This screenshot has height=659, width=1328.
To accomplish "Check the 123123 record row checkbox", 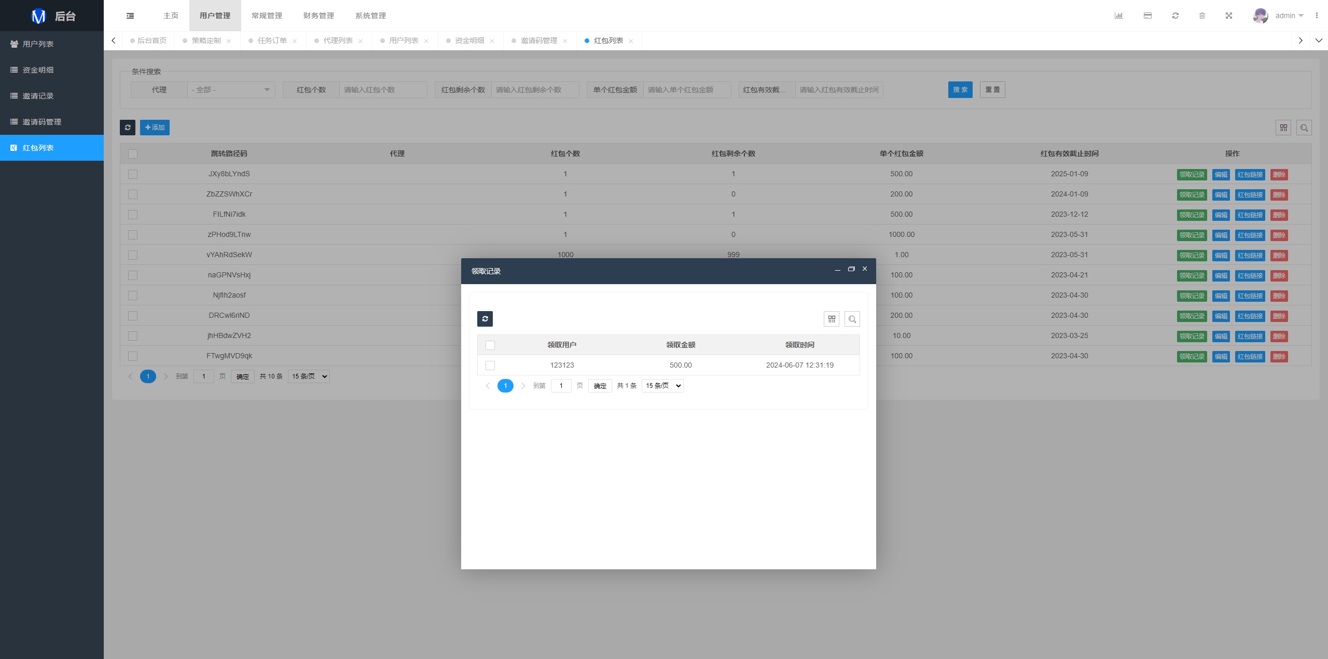I will 490,366.
